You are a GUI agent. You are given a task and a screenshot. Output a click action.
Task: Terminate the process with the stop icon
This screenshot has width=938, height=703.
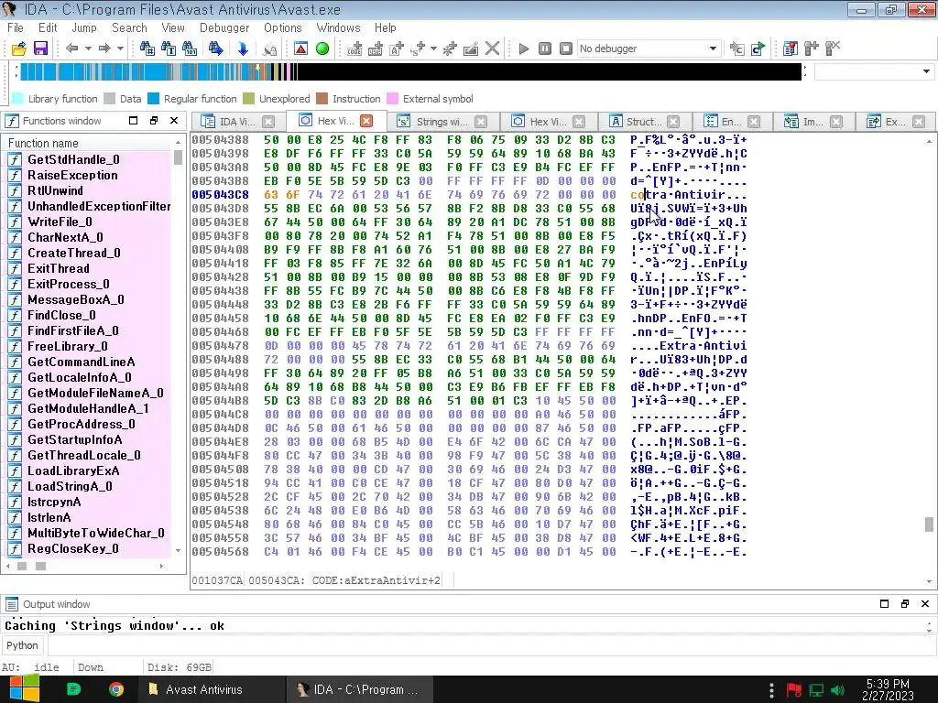(x=566, y=49)
